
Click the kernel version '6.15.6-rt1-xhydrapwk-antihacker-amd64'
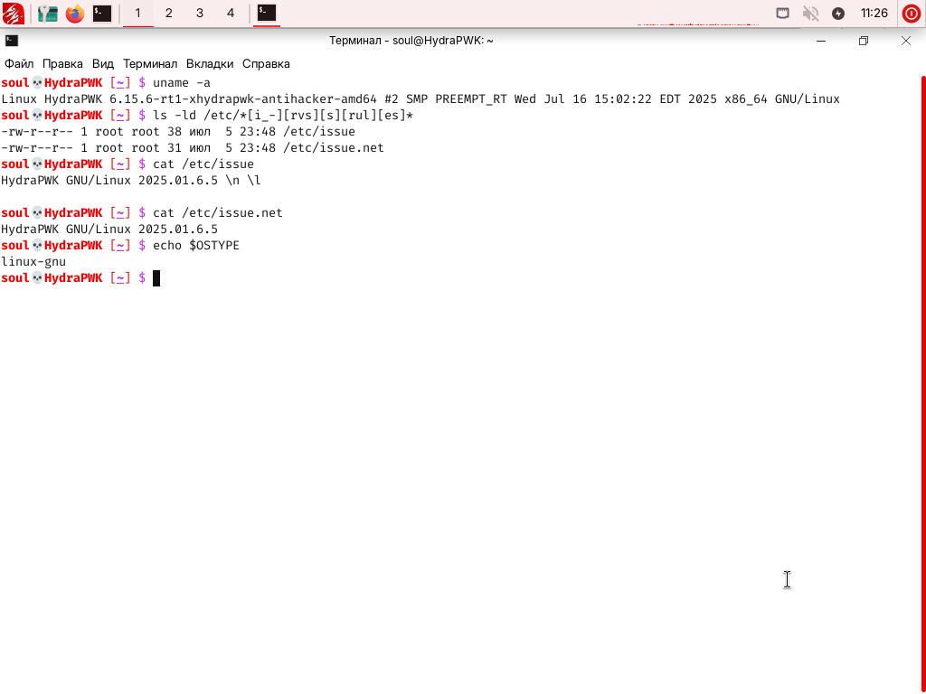(x=242, y=99)
